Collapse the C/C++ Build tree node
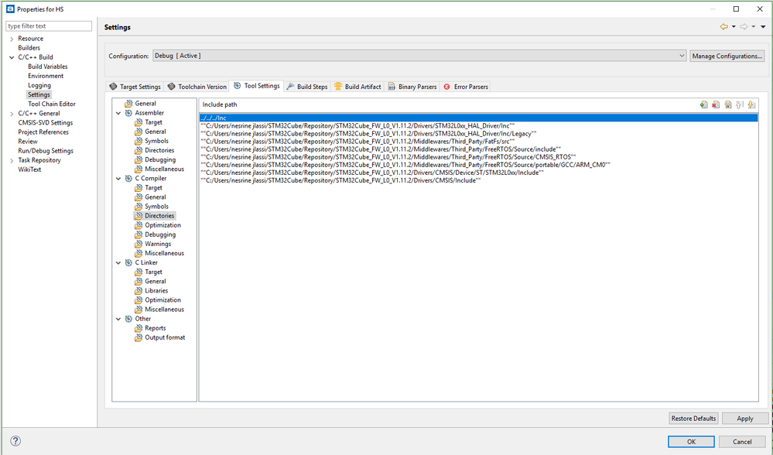The width and height of the screenshot is (773, 455). click(12, 57)
